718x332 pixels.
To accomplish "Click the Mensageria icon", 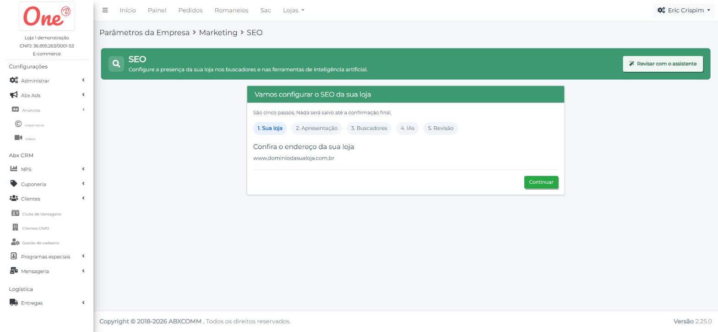I will [x=14, y=271].
